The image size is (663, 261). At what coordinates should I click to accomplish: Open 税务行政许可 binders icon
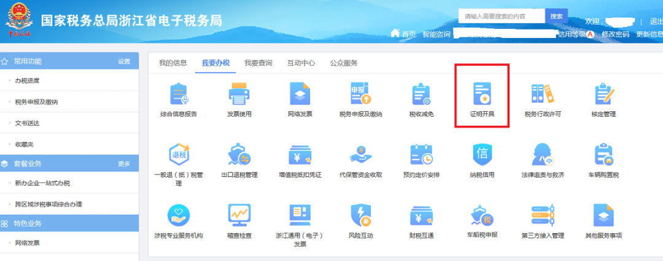pos(543,94)
